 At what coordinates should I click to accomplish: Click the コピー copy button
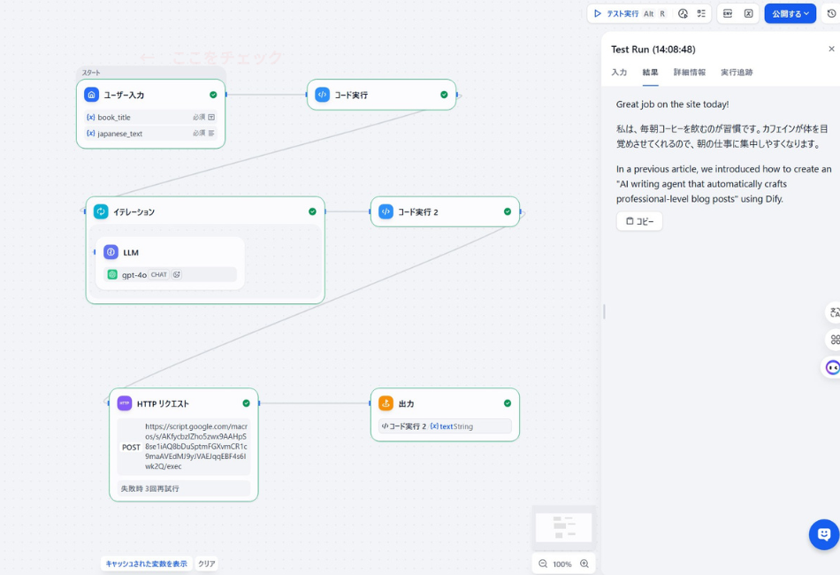[639, 221]
